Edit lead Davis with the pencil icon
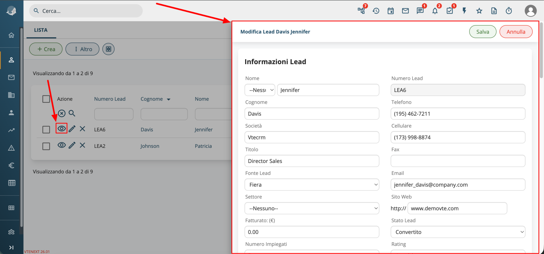The width and height of the screenshot is (544, 254). 72,129
